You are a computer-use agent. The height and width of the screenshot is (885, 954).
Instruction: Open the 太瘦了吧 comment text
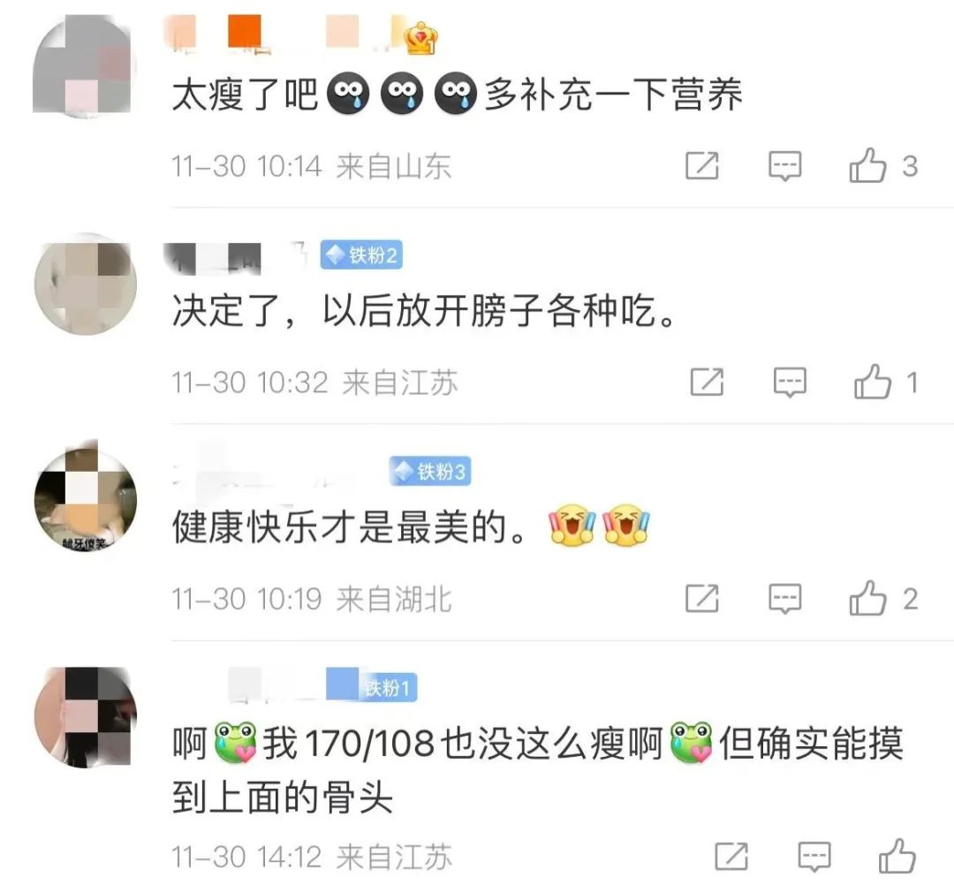[457, 95]
